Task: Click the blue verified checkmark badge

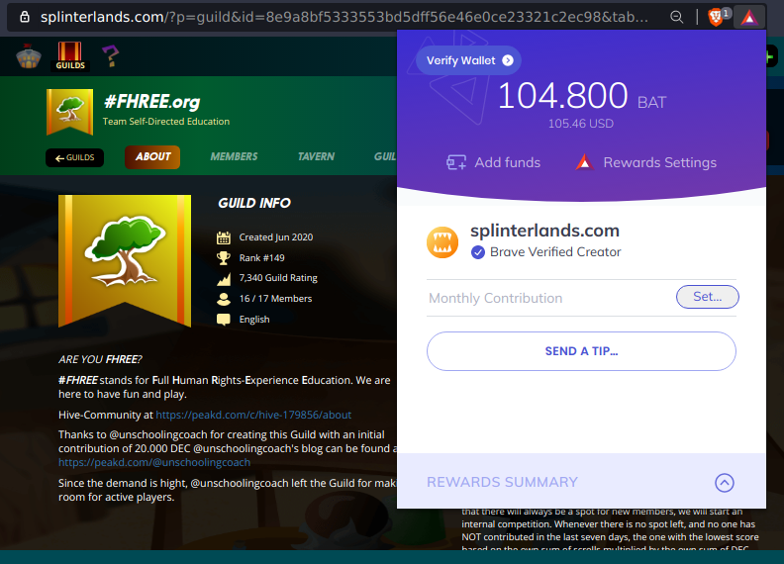Action: [478, 252]
